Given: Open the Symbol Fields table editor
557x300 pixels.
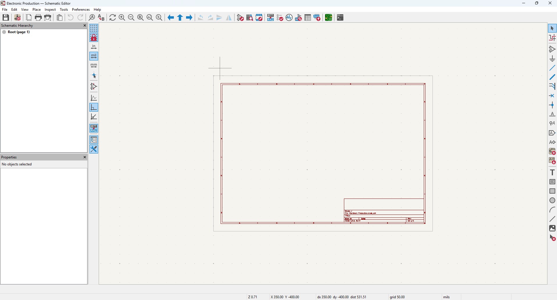Looking at the screenshot, I should 308,17.
